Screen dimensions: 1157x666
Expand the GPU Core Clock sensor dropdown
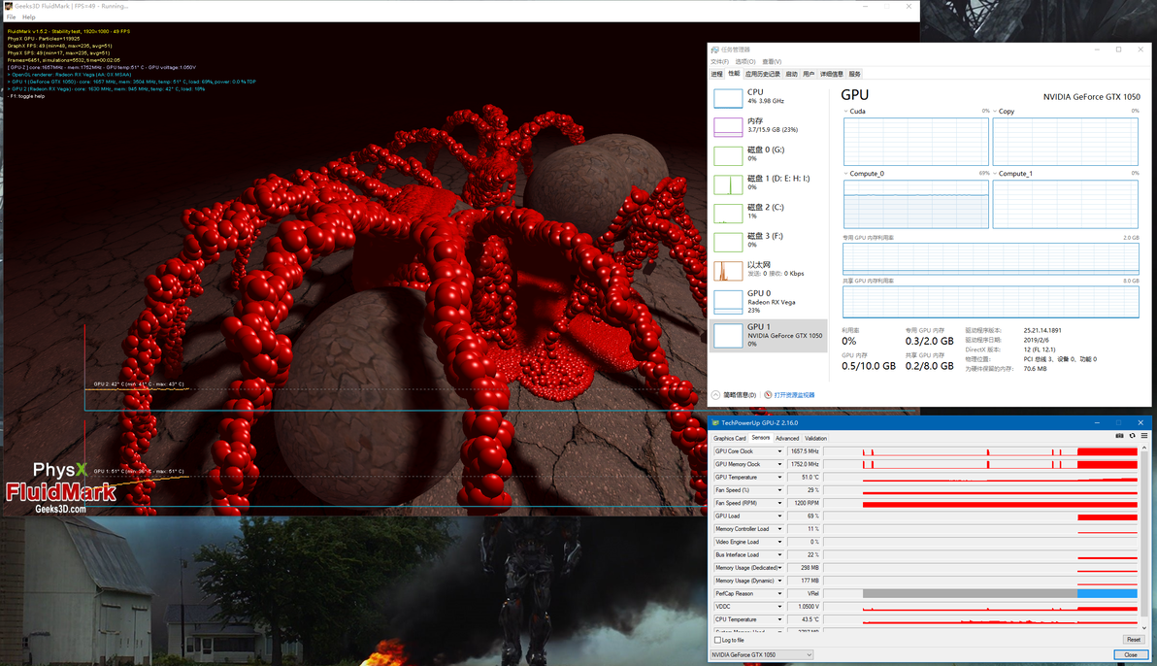[x=778, y=451]
